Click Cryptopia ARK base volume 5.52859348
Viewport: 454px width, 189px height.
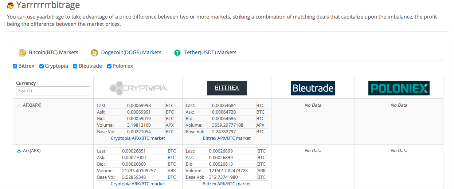point(134,177)
